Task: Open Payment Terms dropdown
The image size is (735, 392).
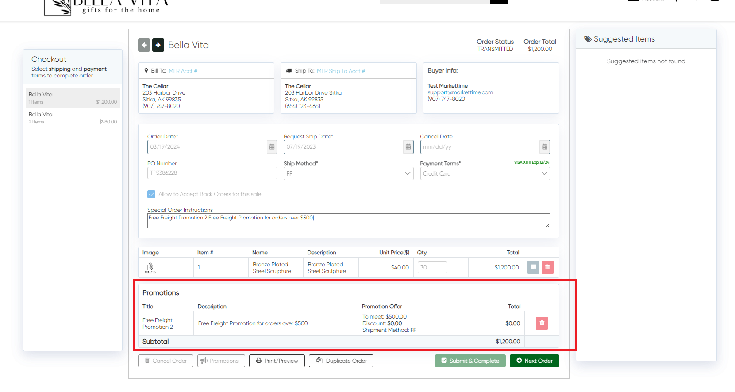Action: pyautogui.click(x=485, y=173)
